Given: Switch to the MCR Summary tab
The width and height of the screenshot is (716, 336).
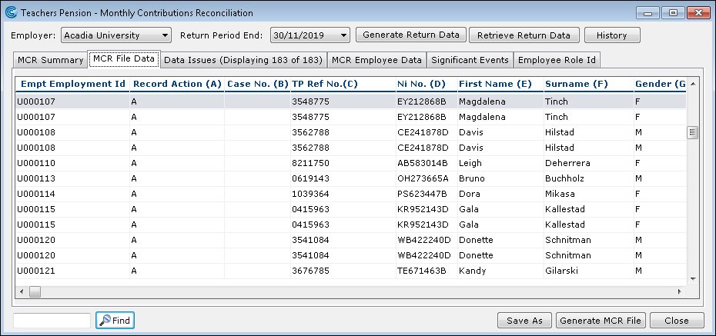Looking at the screenshot, I should [x=50, y=60].
